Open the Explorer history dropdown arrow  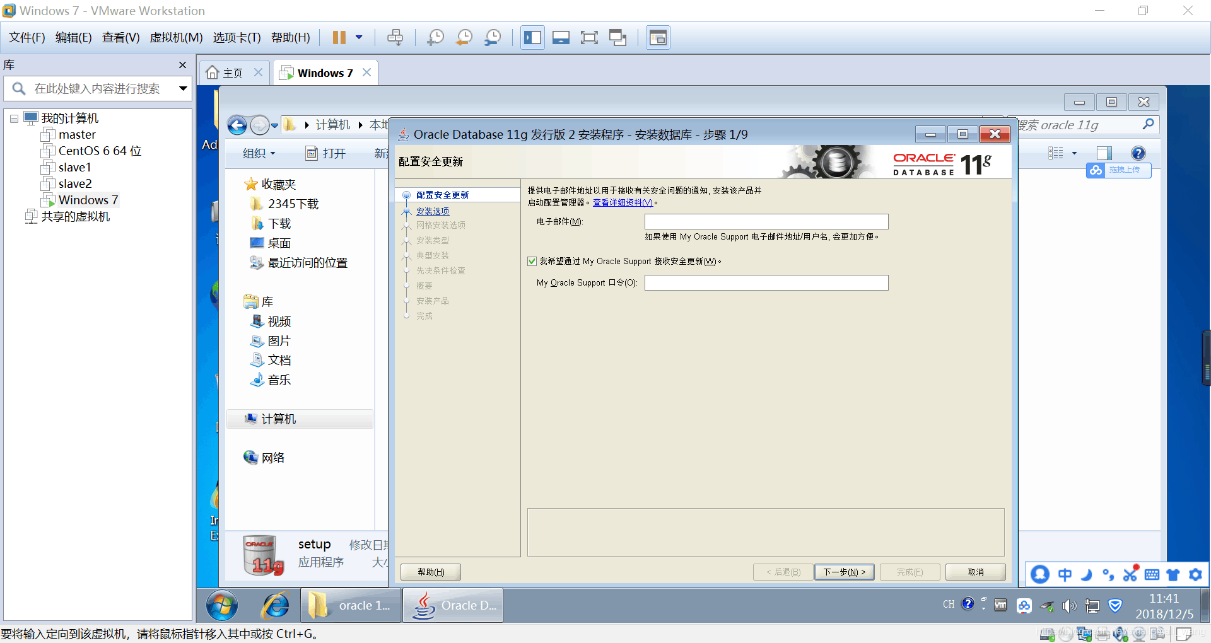[275, 126]
